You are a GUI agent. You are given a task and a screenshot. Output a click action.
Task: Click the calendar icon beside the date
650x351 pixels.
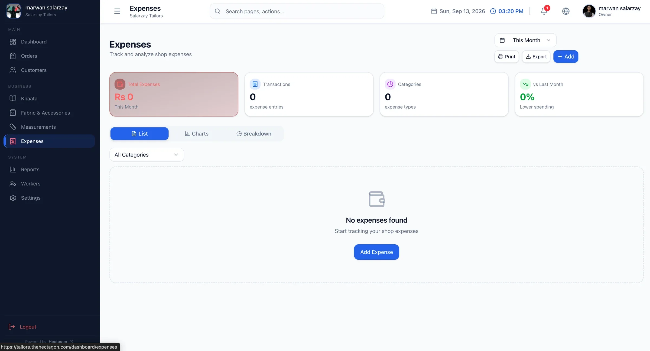coord(434,11)
